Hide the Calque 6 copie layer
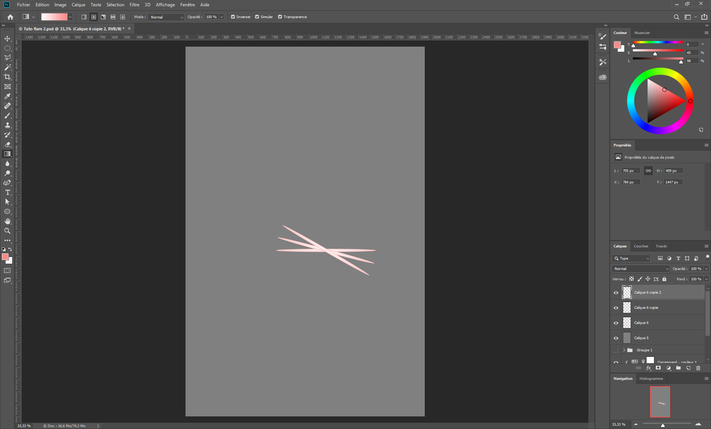Viewport: 711px width, 429px height. 616,308
